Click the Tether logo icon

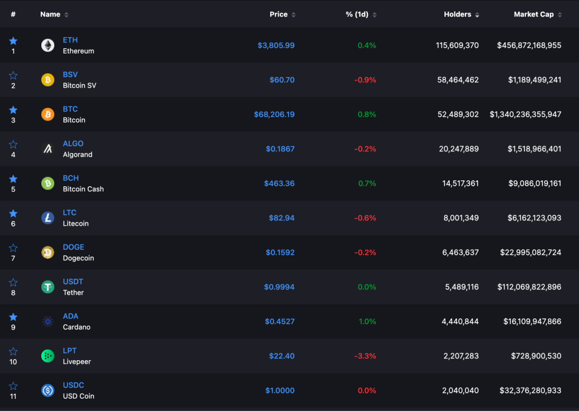tap(48, 287)
